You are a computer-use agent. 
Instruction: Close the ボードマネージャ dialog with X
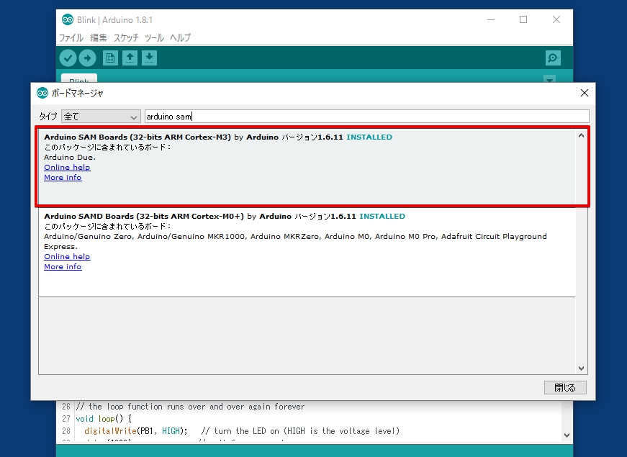(585, 93)
